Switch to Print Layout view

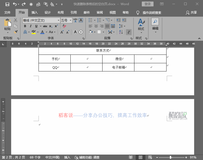[141, 157]
